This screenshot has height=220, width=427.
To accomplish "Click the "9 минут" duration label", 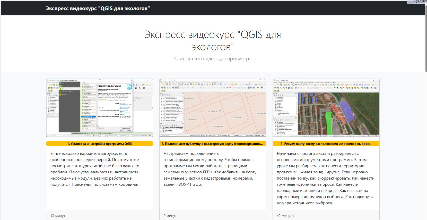I will [x=170, y=216].
